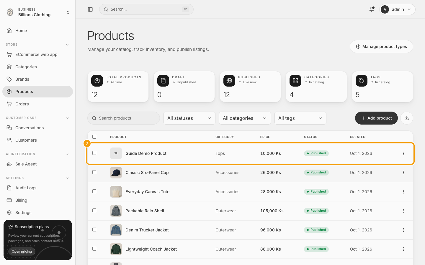Open row actions for Packable Rain Shell

point(403,211)
